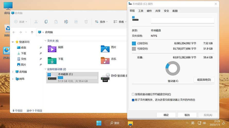Screen dimensions: 229x128
Task: Click the Paste icon in Explorer toolbar
Action: tap(56, 22)
